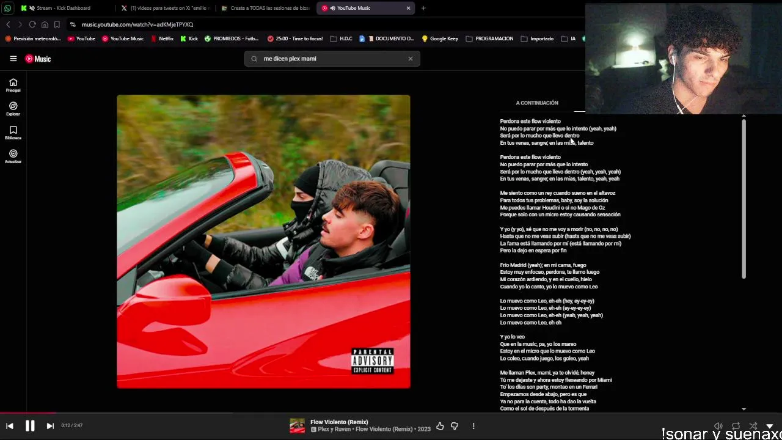The width and height of the screenshot is (782, 440).
Task: Go forward in browser history
Action: (x=20, y=24)
